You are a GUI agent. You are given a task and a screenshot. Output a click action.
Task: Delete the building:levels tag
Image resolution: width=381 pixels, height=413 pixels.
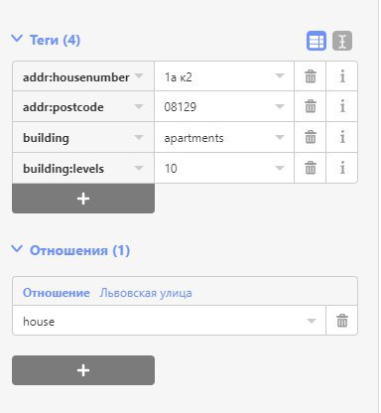311,168
